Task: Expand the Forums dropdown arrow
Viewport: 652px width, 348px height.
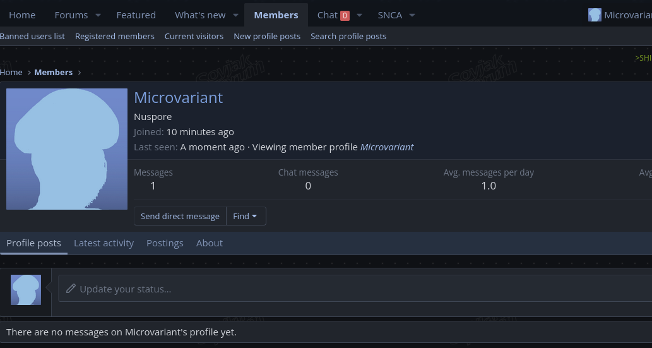Action: pos(98,15)
